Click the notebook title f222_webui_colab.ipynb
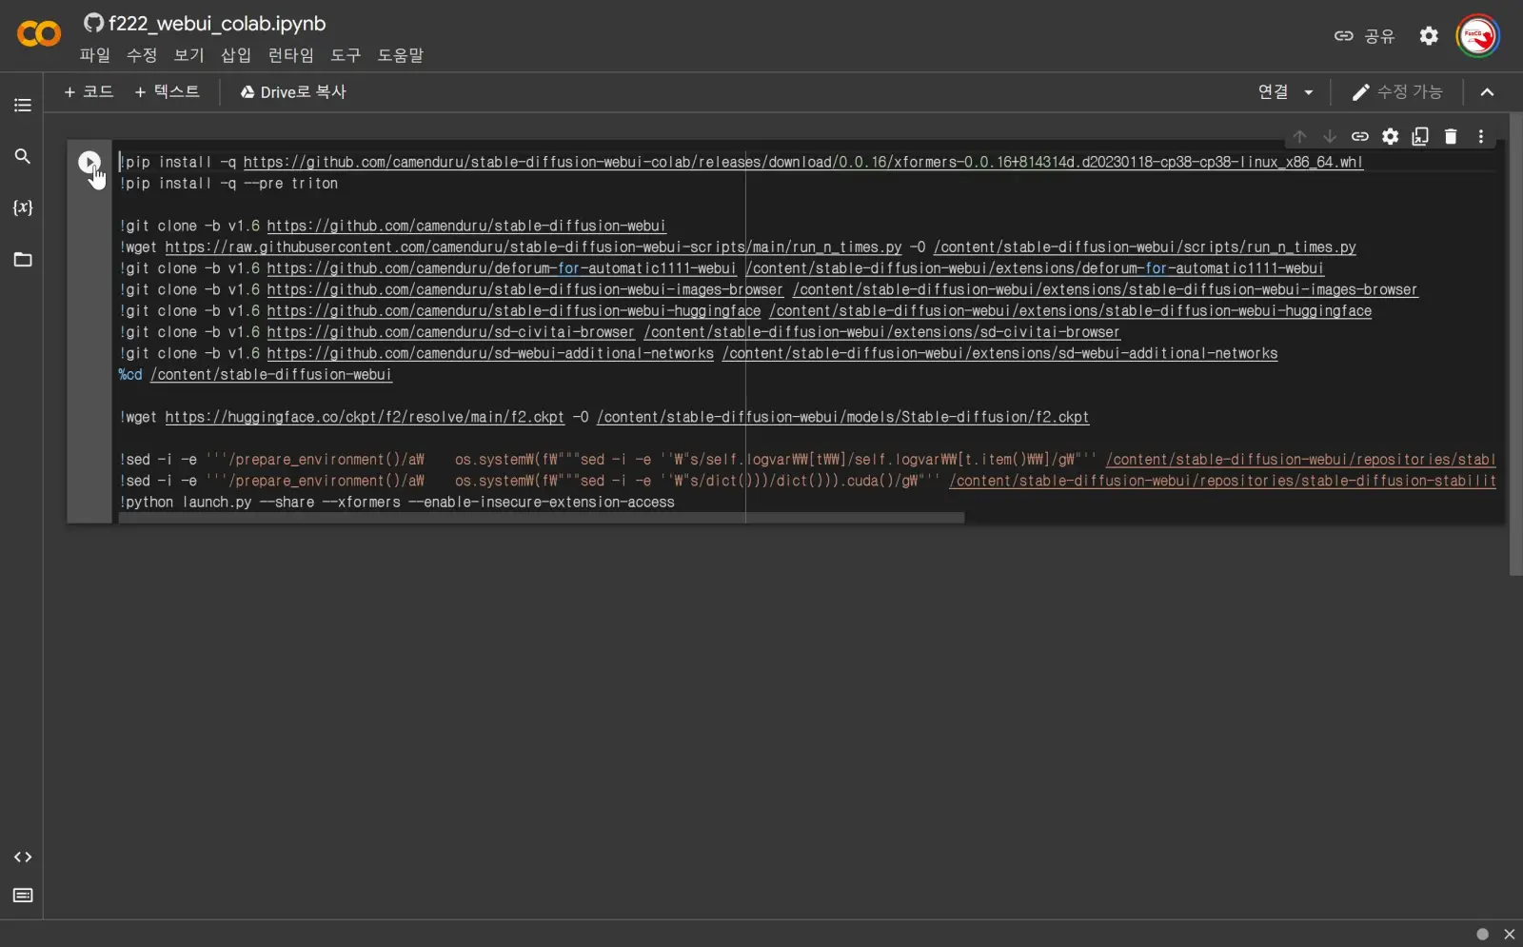1523x947 pixels. (x=217, y=23)
